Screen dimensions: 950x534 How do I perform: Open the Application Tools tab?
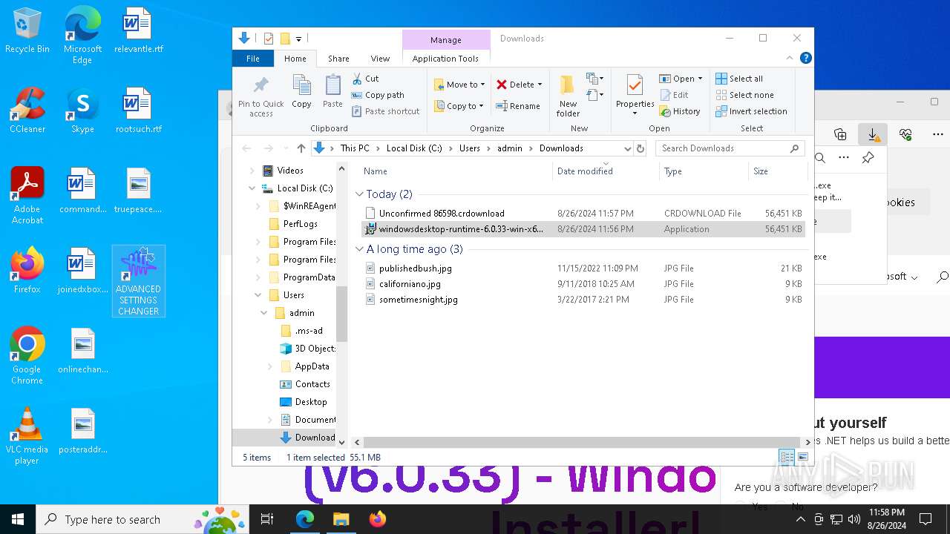click(445, 59)
